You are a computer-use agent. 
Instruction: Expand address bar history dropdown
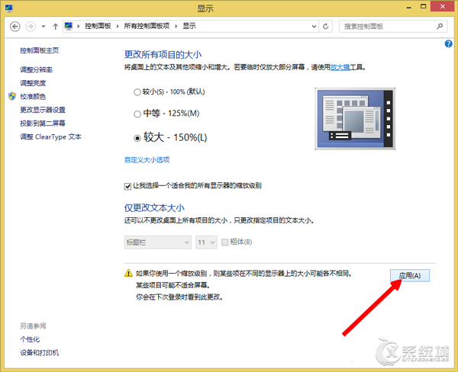[x=314, y=27]
